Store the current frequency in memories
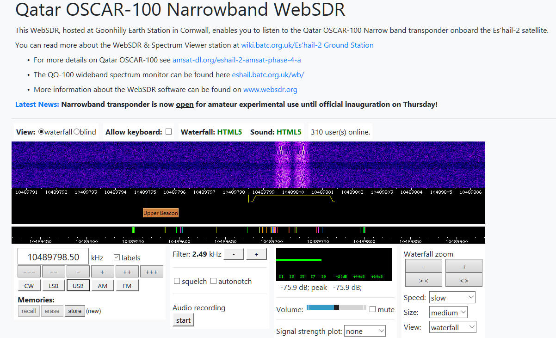The width and height of the screenshot is (556, 338). coord(74,311)
